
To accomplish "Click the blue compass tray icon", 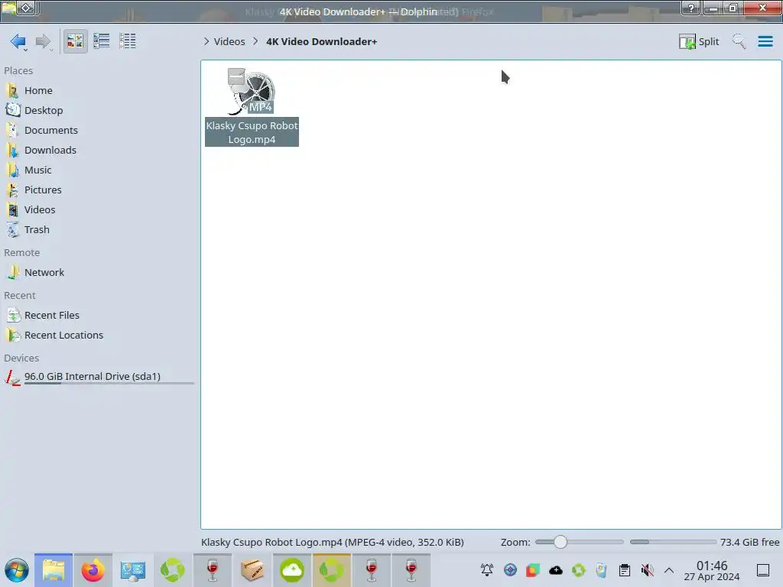I will pyautogui.click(x=510, y=570).
